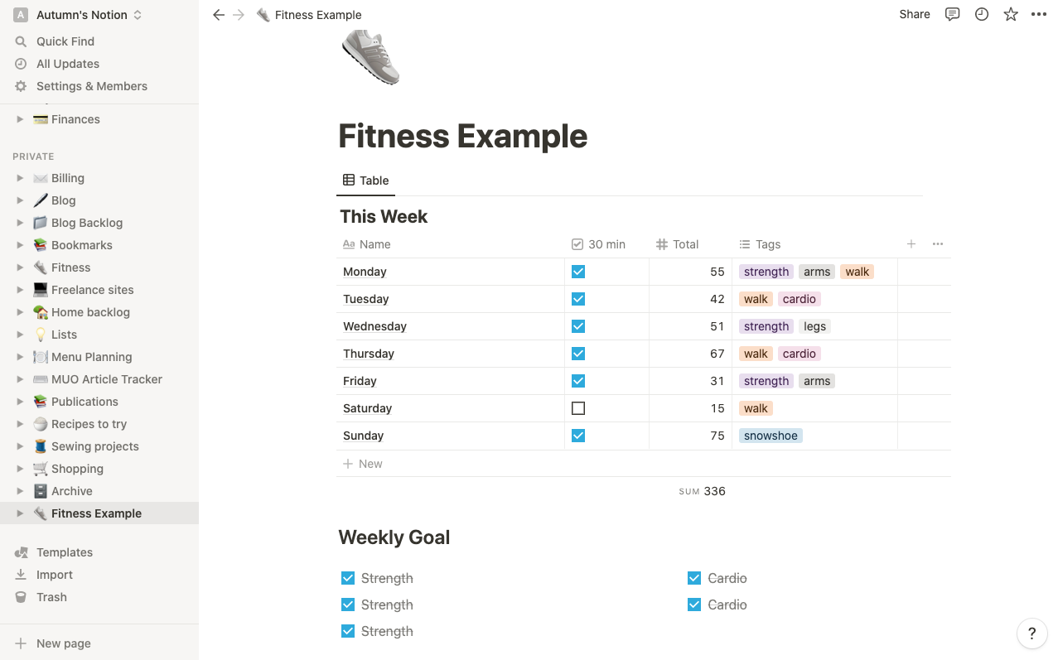This screenshot has width=1058, height=660.
Task: Click the sneaker page icon
Action: pos(370,56)
